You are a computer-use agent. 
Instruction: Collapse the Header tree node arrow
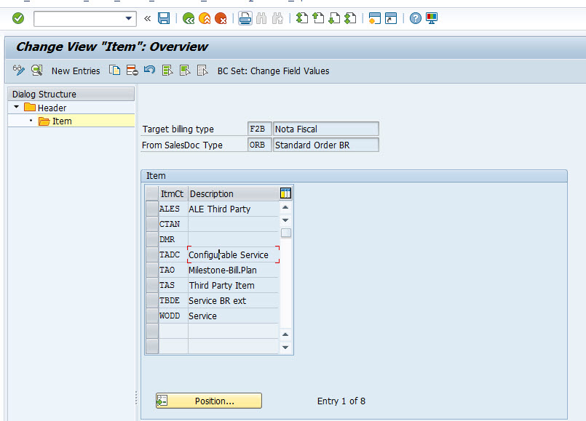coord(17,107)
